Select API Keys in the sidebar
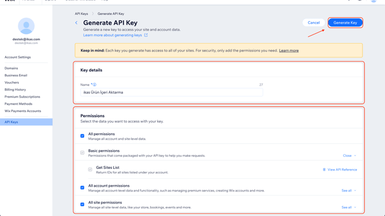Screen dimensions: 385x216 (x=26, y=122)
